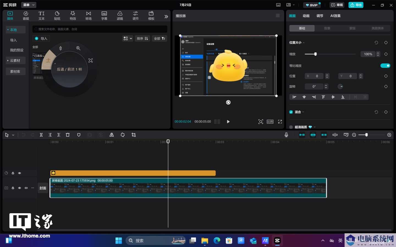Open the 滤镜 filters panel
The image size is (396, 247).
tap(120, 16)
